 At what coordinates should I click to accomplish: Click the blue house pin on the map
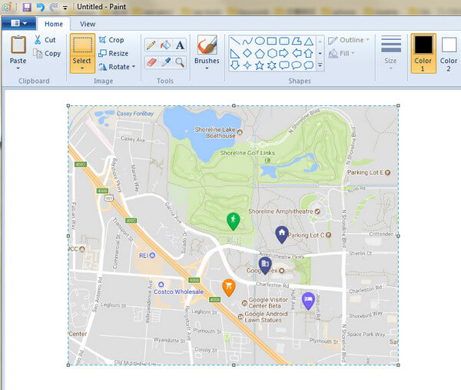point(282,235)
